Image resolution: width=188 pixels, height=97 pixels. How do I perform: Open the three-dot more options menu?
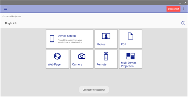183,9
